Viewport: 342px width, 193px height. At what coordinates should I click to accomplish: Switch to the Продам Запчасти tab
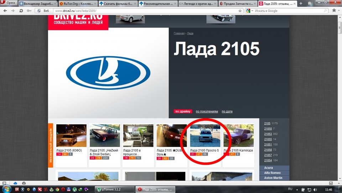[x=238, y=4]
